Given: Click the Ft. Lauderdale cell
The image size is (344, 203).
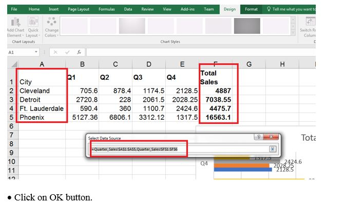Looking at the screenshot, I should (x=42, y=108).
